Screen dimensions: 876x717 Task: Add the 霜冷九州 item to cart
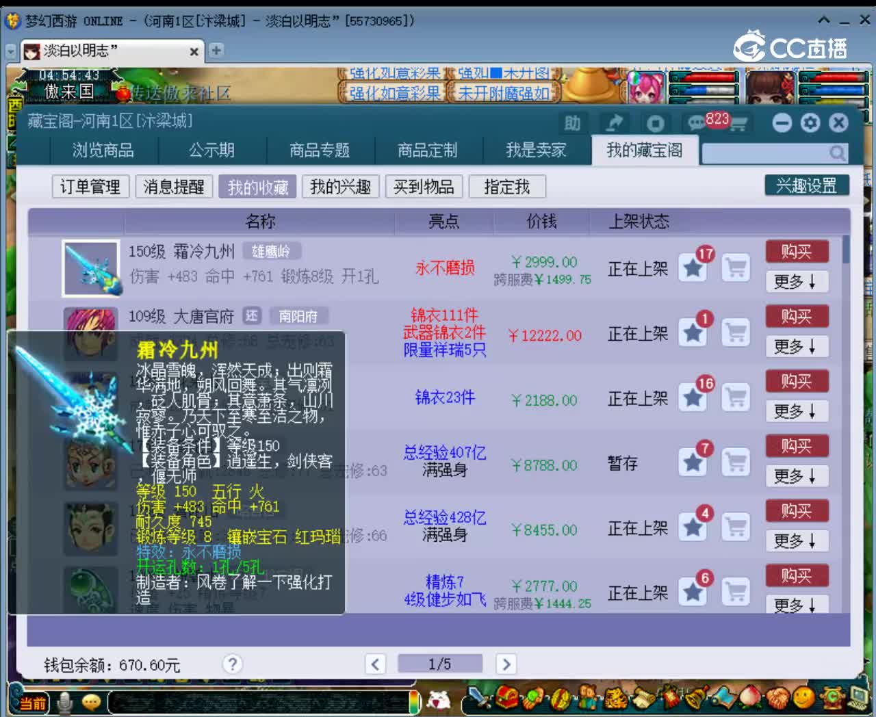(736, 268)
